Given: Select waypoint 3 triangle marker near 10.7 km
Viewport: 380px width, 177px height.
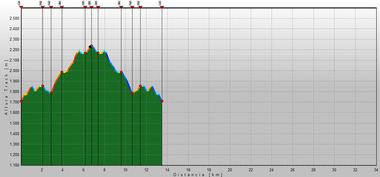Looking at the screenshot, I should pyautogui.click(x=132, y=7).
